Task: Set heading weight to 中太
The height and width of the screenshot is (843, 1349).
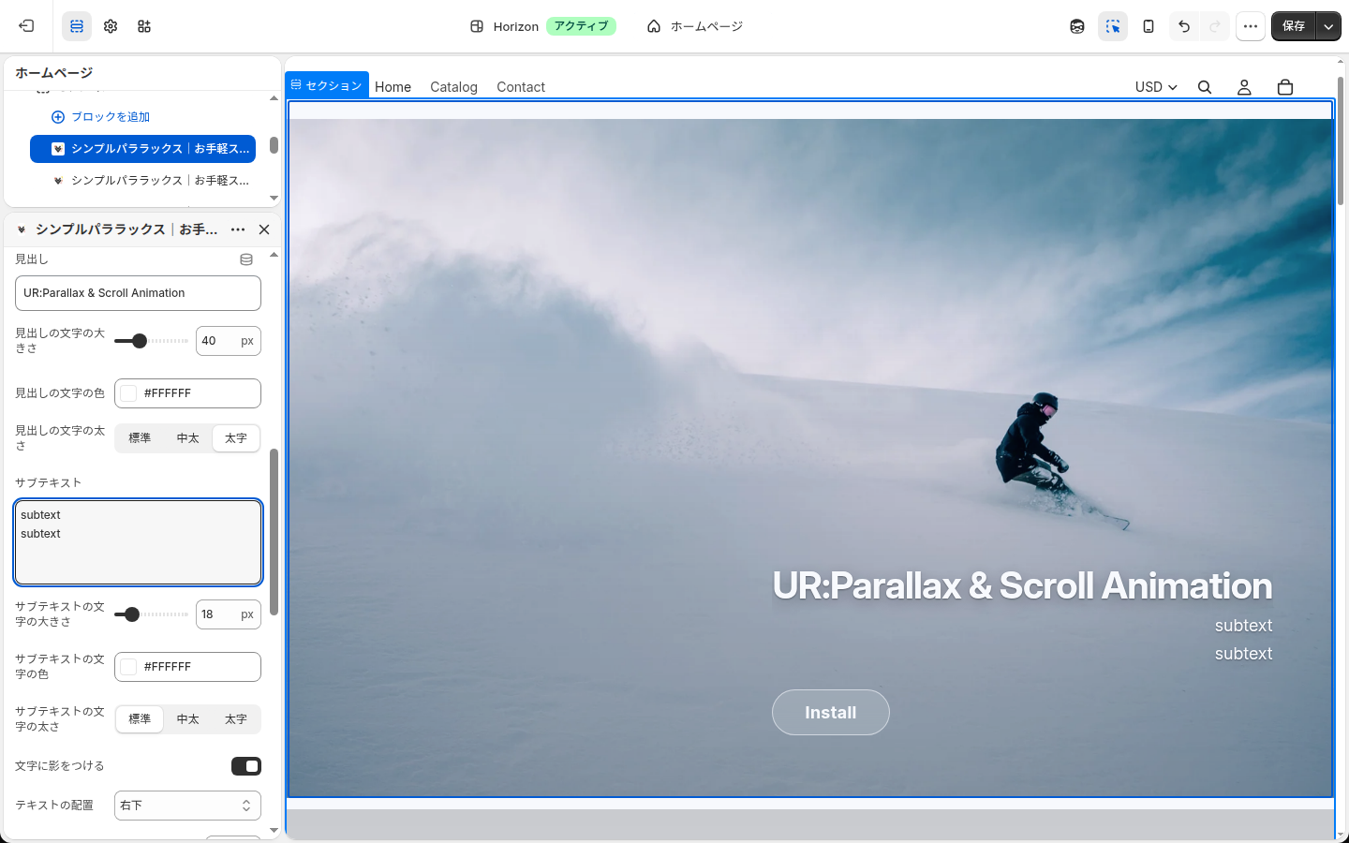Action: click(x=188, y=438)
